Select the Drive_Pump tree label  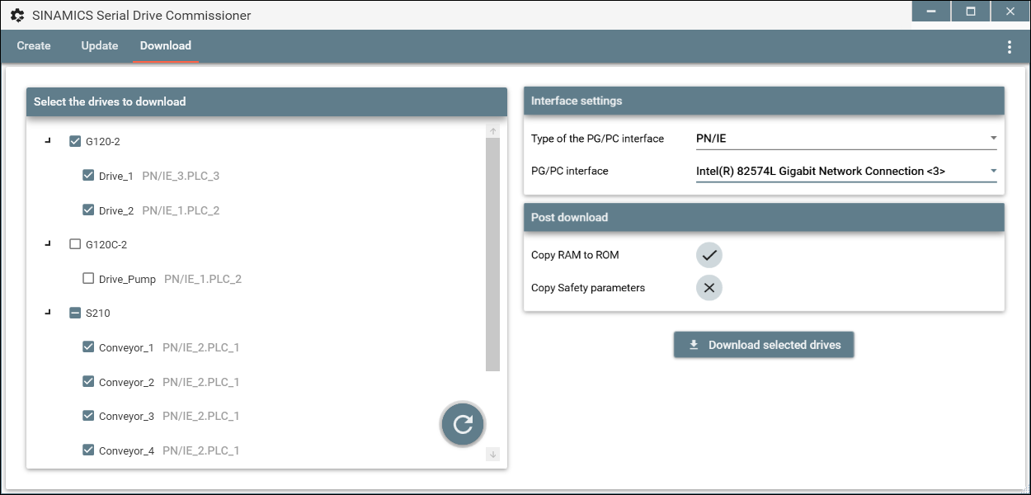coord(127,279)
